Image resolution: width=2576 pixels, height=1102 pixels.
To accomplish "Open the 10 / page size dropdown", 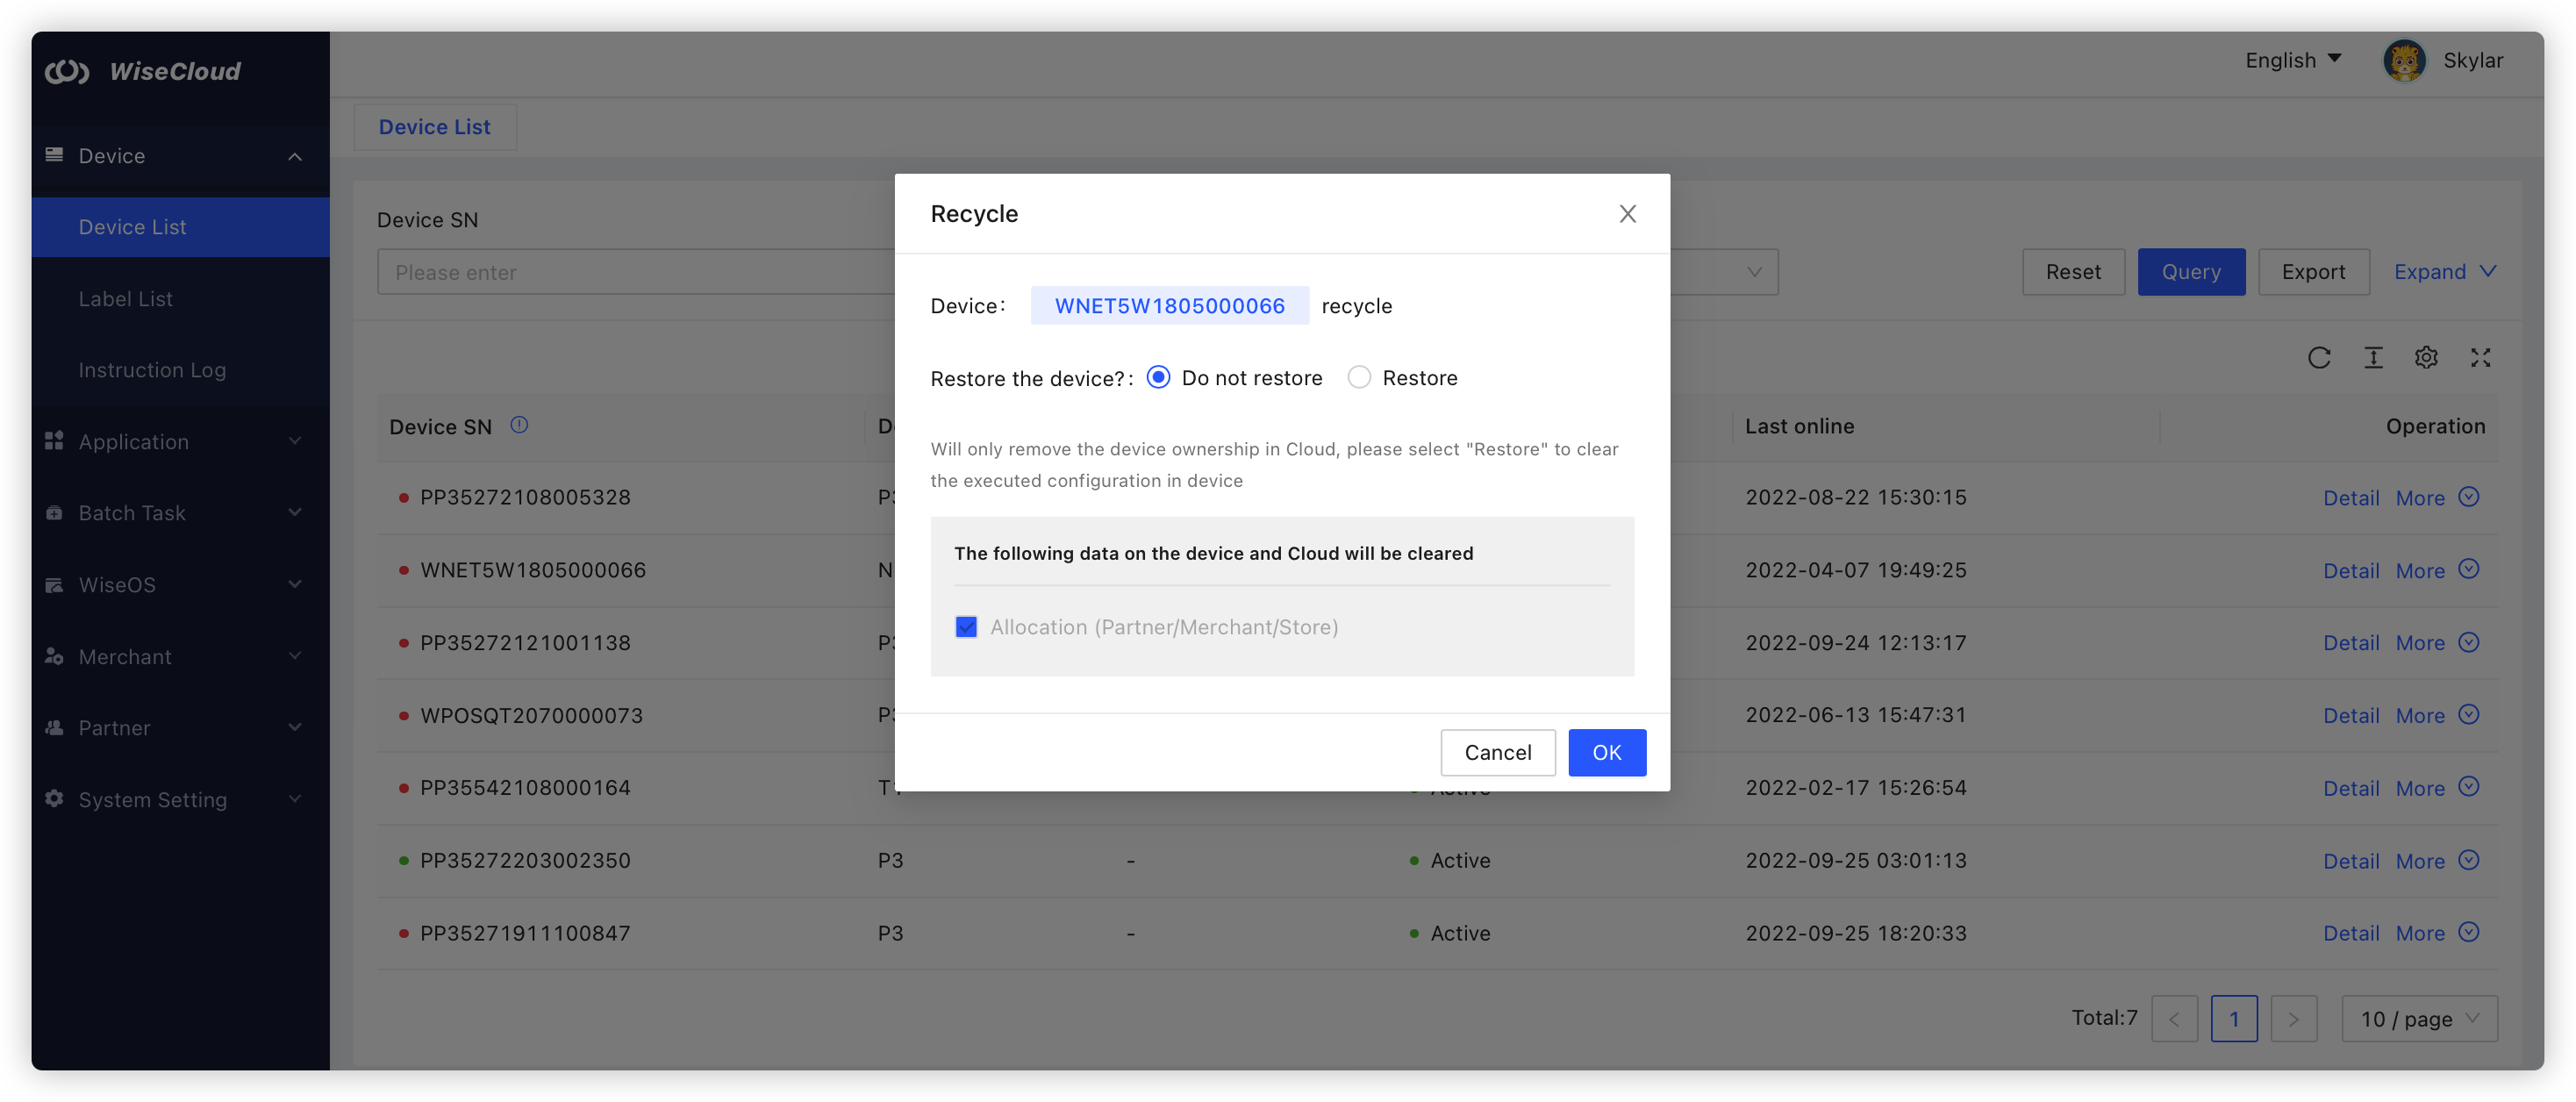I will click(x=2419, y=1018).
